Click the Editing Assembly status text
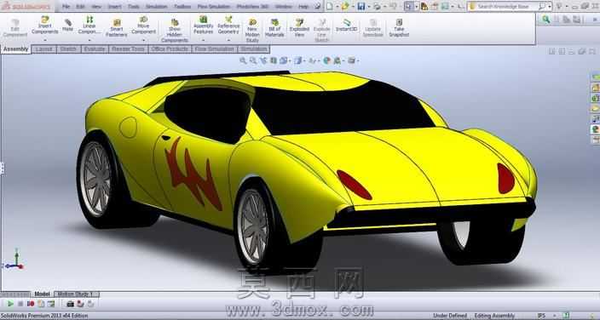 pyautogui.click(x=494, y=316)
